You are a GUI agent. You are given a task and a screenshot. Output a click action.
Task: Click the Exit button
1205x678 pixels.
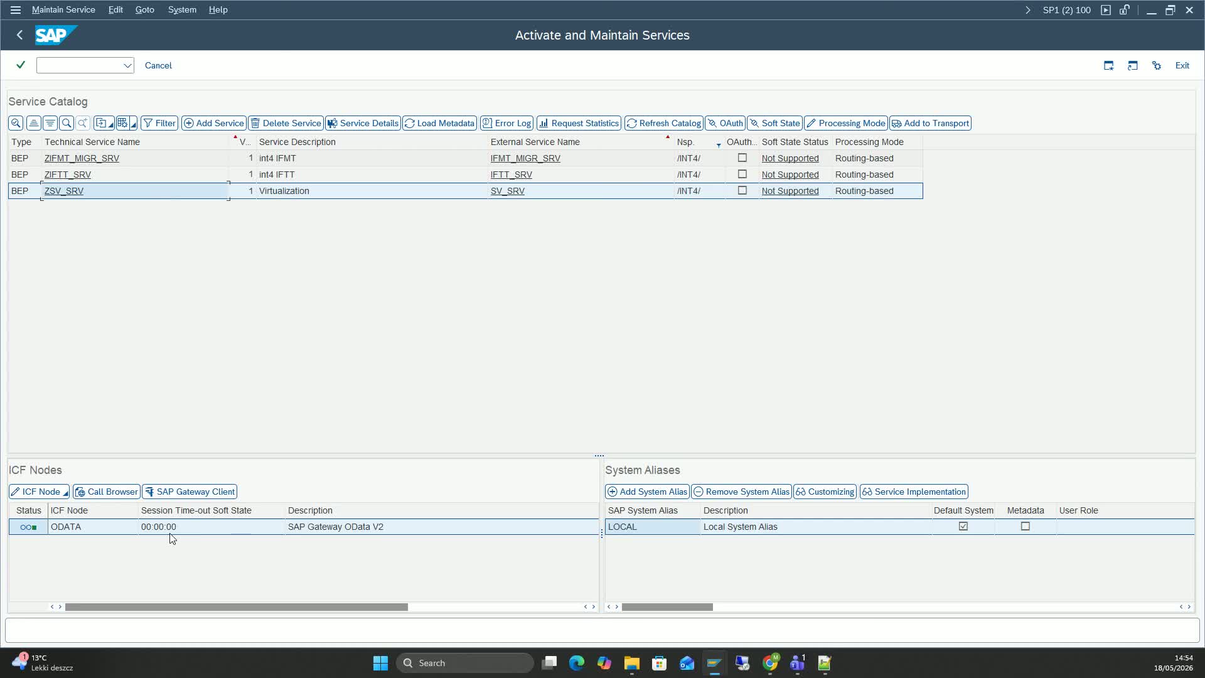click(x=1182, y=65)
